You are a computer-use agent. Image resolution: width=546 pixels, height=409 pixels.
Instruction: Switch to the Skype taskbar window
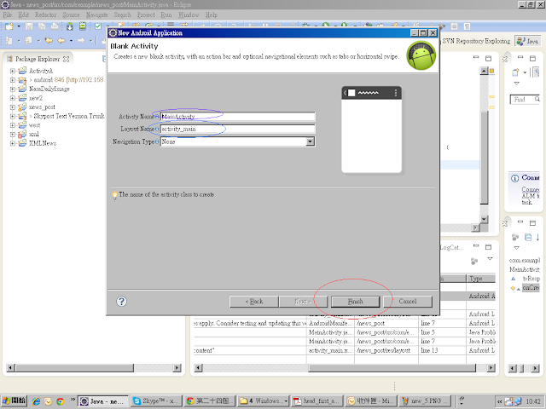[x=156, y=401]
